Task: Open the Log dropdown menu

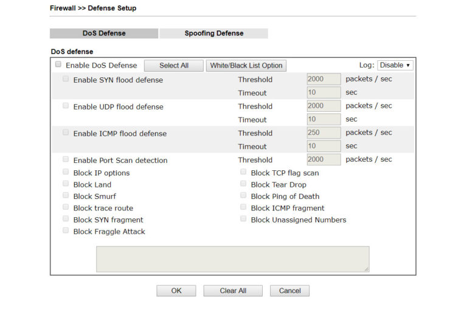Action: click(x=395, y=65)
